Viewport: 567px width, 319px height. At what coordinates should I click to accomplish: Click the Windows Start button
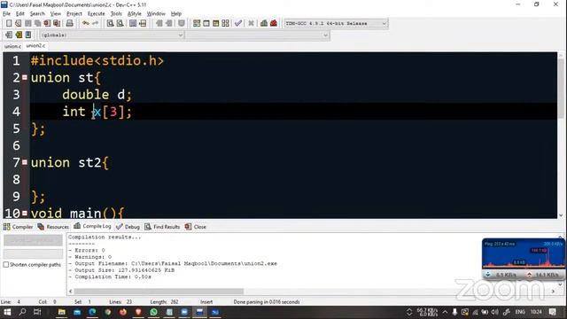7,312
